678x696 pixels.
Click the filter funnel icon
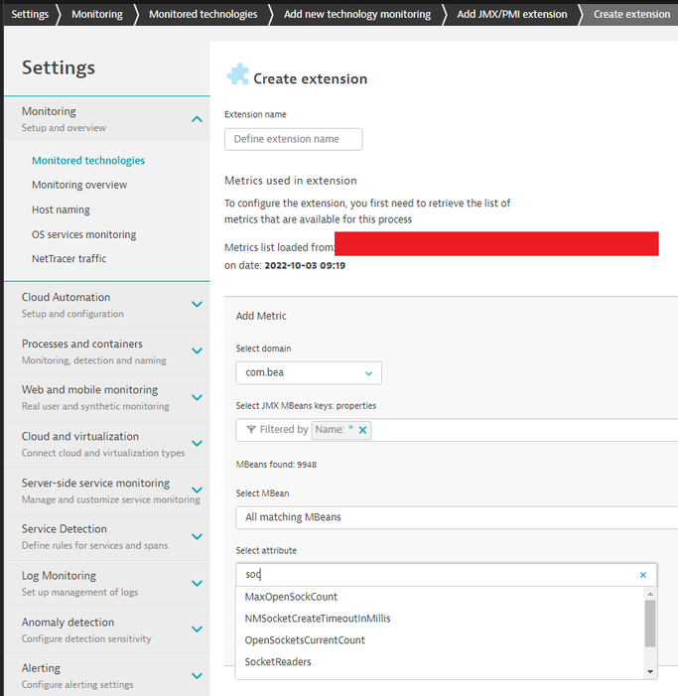coord(250,430)
